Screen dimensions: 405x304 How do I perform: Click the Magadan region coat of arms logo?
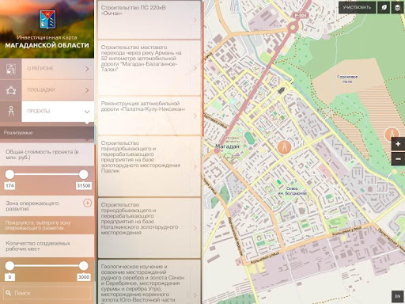tap(47, 19)
